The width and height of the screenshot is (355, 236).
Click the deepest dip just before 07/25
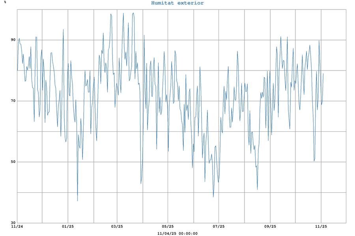(x=213, y=197)
